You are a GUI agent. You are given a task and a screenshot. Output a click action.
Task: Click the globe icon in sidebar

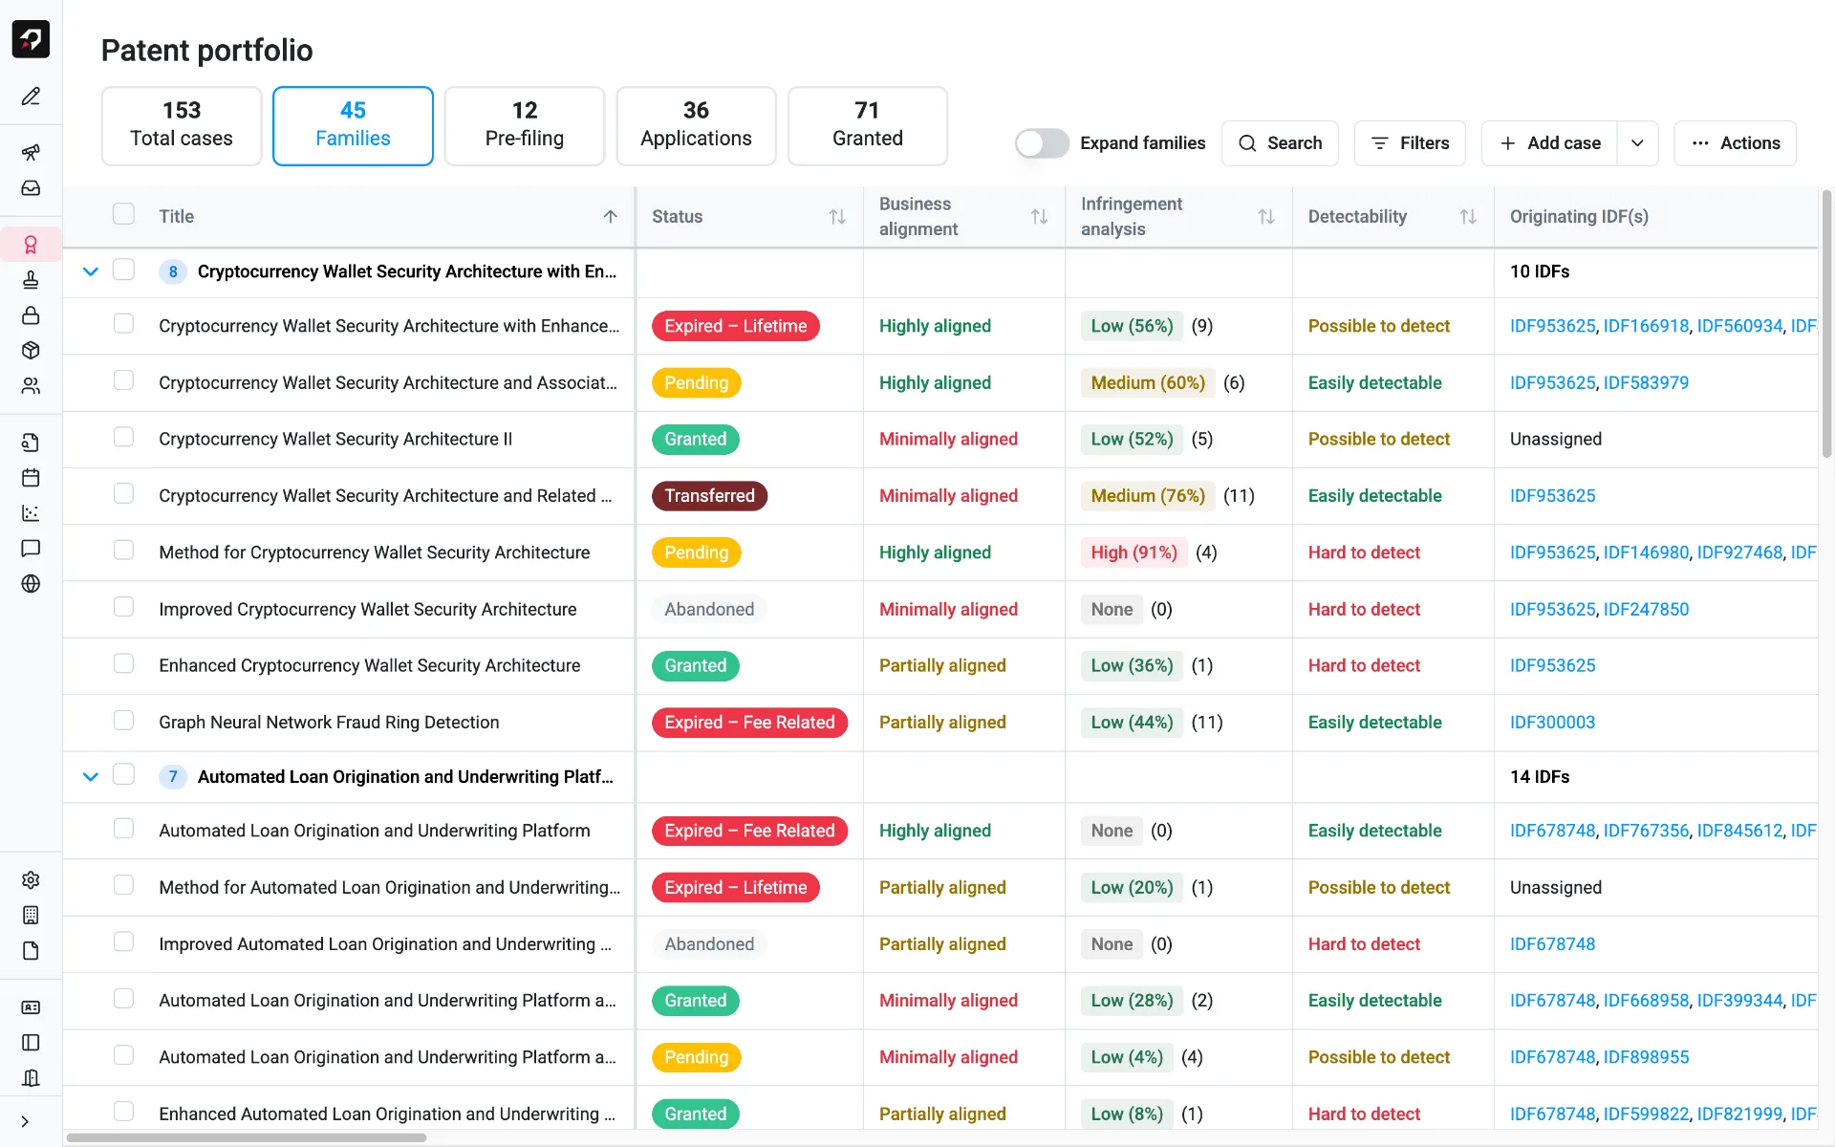(31, 584)
